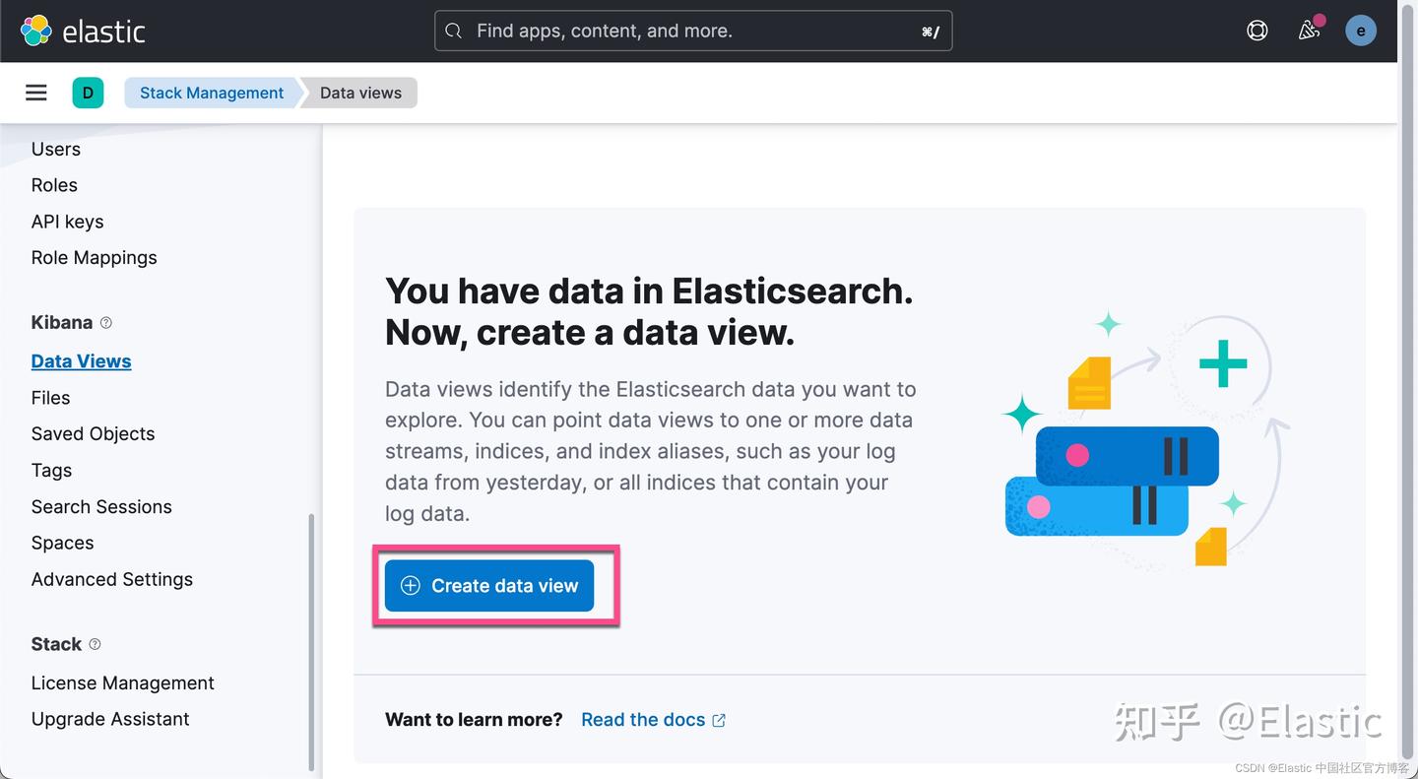This screenshot has height=779, width=1418.
Task: Open the notifications bell icon
Action: [1308, 31]
